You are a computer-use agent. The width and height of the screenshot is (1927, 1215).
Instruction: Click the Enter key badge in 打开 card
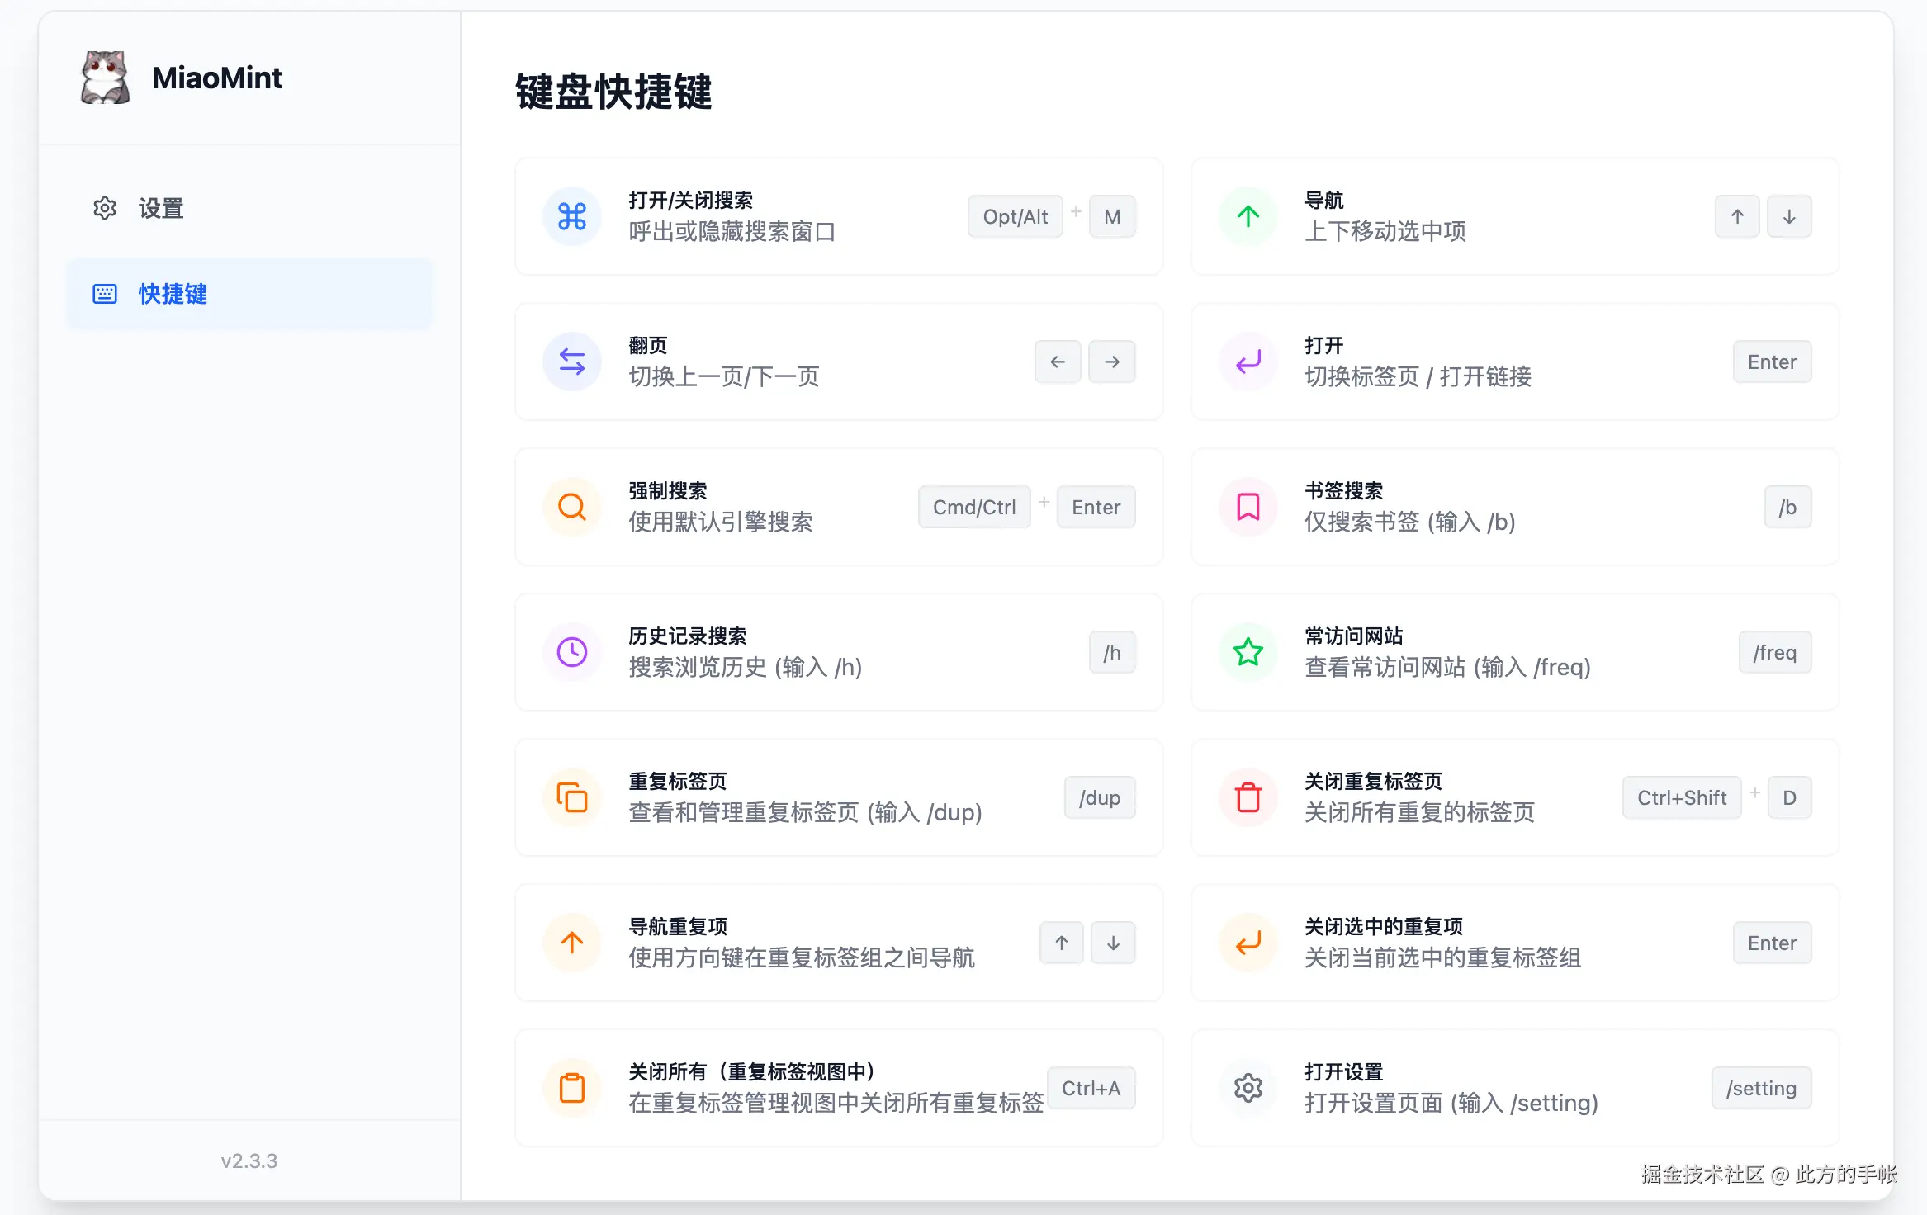(x=1772, y=362)
